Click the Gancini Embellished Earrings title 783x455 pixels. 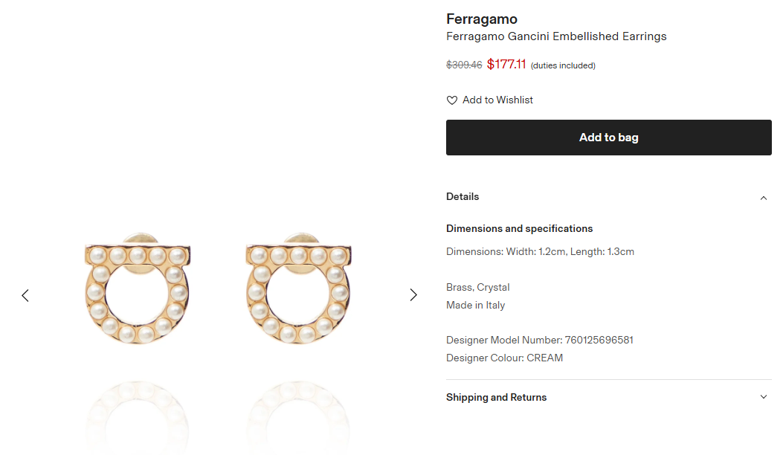coord(556,36)
